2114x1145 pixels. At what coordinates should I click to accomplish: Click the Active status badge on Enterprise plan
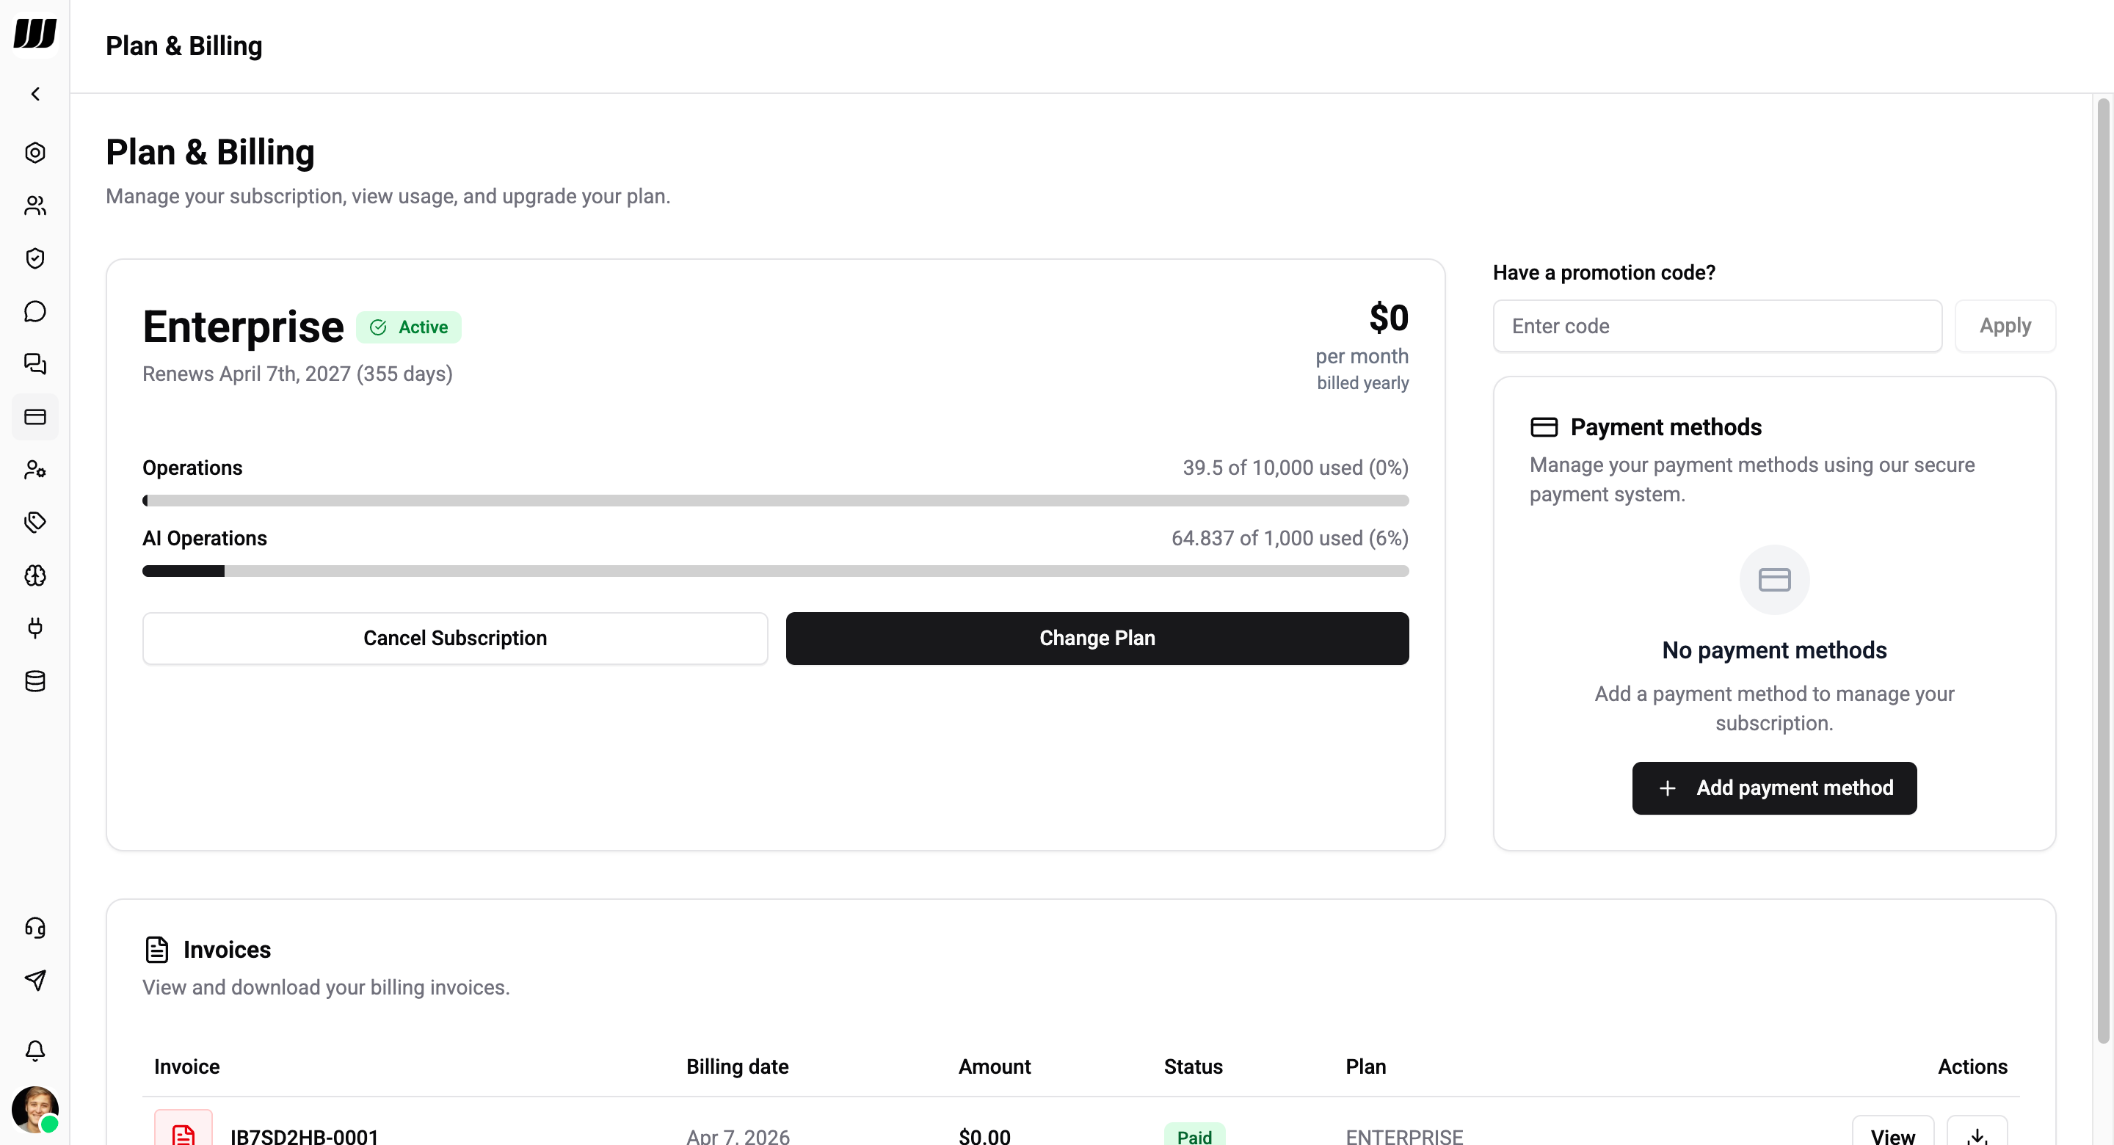(x=409, y=327)
